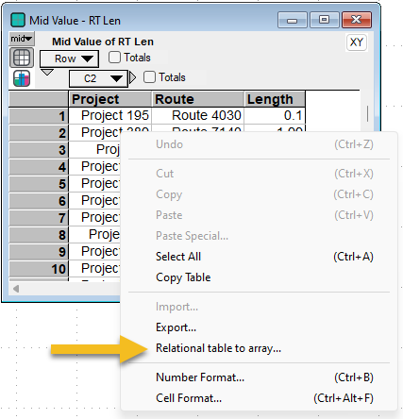Open the C2 column index dropdown
Viewport: 403px width, 419px height.
click(98, 78)
